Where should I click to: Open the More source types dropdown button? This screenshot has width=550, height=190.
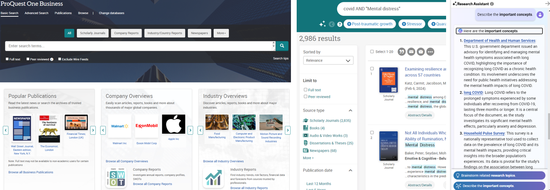coord(221,33)
